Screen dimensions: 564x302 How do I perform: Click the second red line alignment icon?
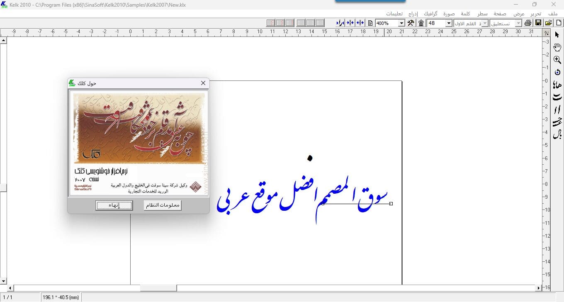[280, 23]
